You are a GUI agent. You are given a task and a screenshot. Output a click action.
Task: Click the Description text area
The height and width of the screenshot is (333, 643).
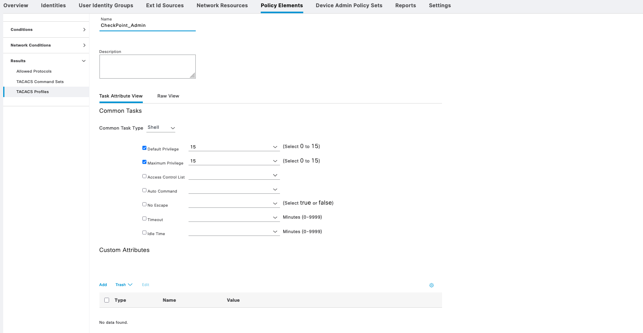[x=147, y=67]
